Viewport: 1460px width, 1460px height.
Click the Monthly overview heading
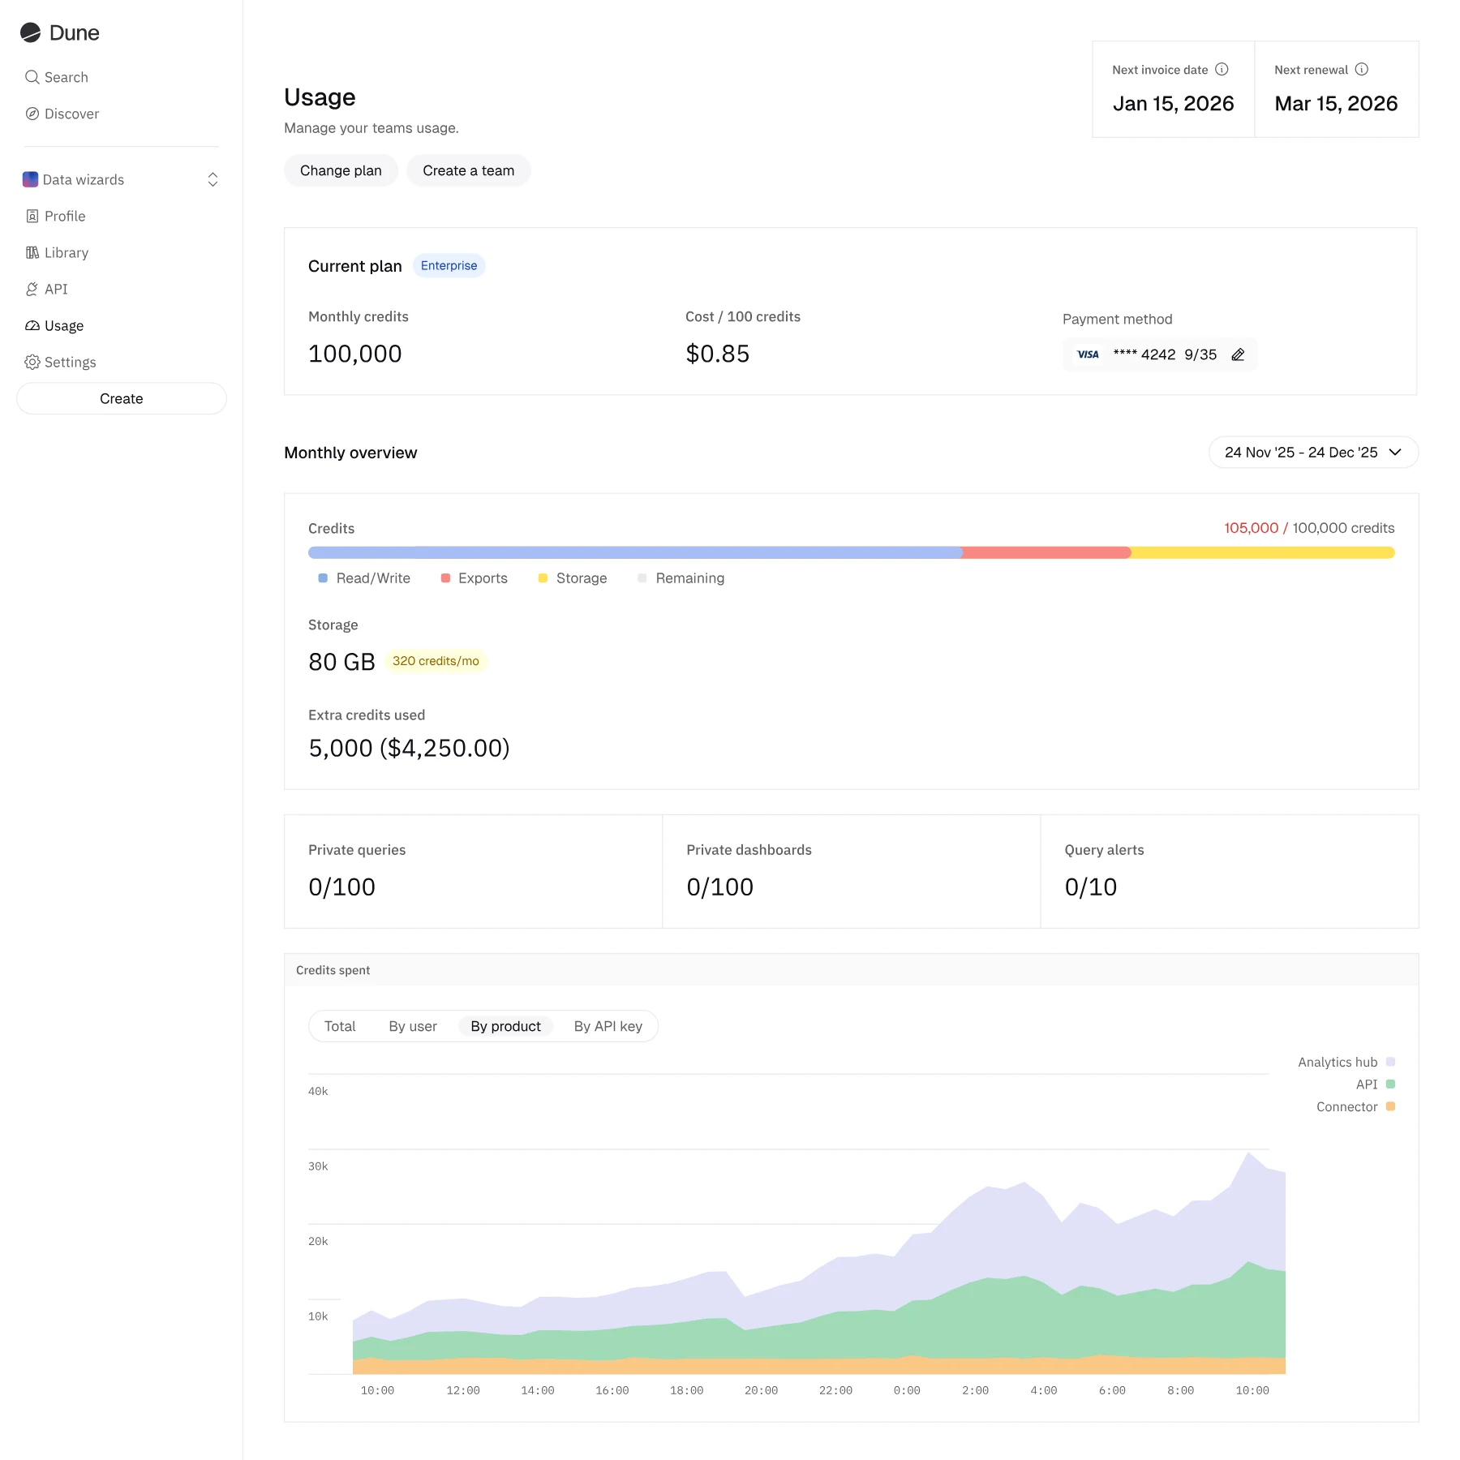pyautogui.click(x=350, y=453)
